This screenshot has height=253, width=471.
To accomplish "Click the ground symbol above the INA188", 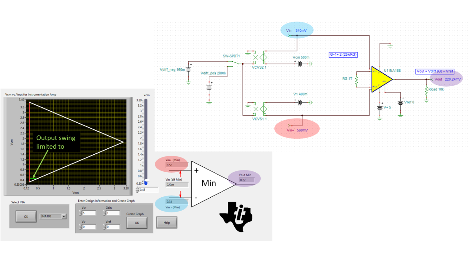I will 390,46.
